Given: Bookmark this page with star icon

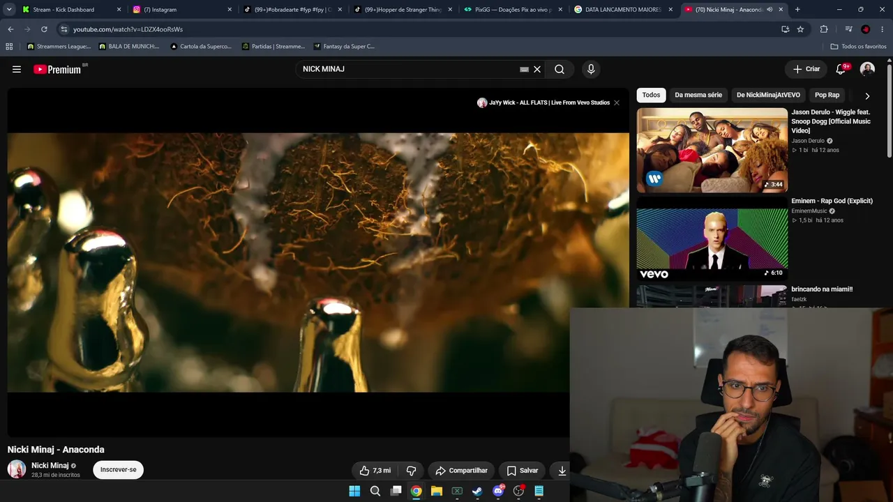Looking at the screenshot, I should (800, 29).
